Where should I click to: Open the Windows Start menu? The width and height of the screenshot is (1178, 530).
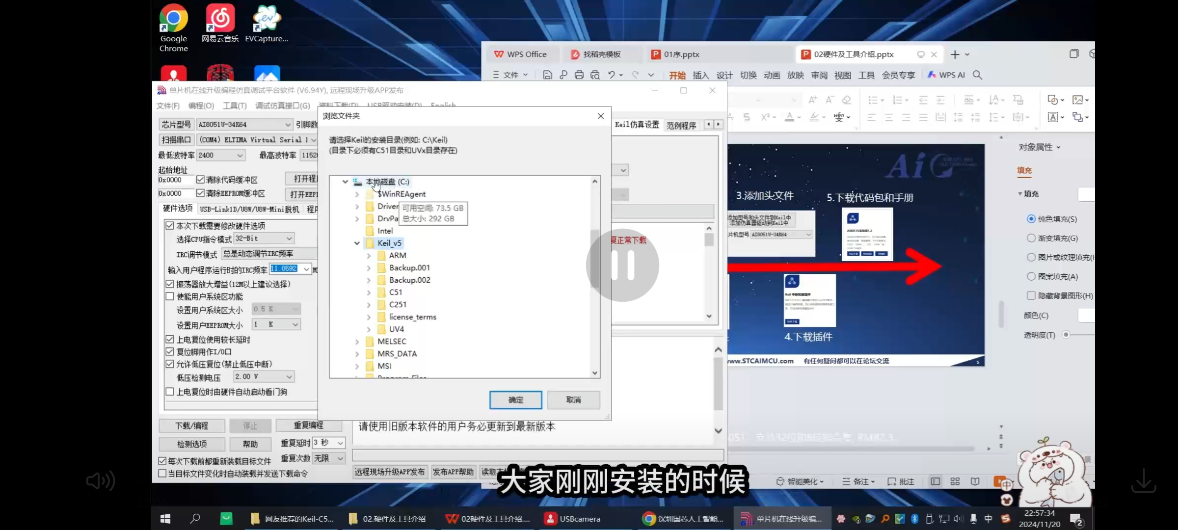point(165,519)
